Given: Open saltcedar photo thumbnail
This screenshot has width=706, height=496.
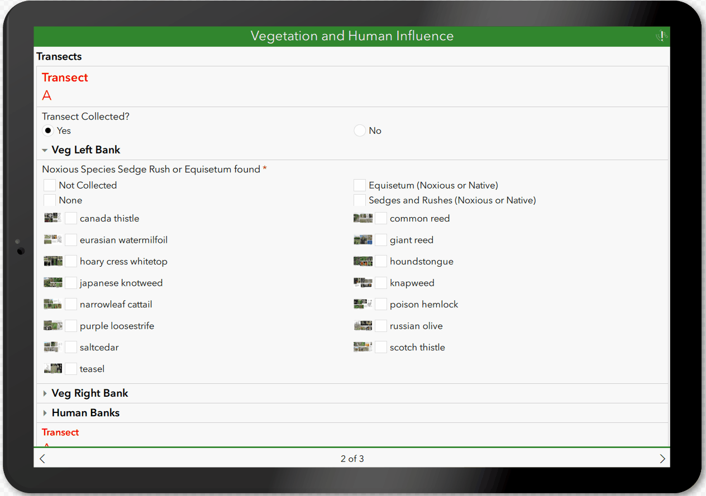Looking at the screenshot, I should tap(53, 347).
